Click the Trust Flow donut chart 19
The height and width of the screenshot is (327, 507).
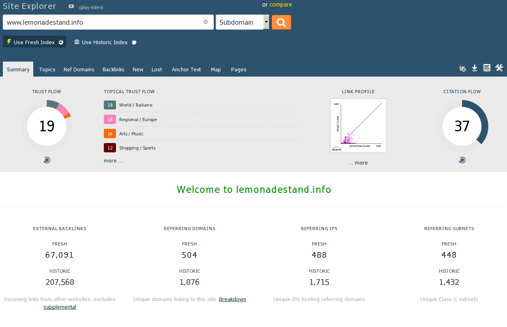(x=47, y=126)
